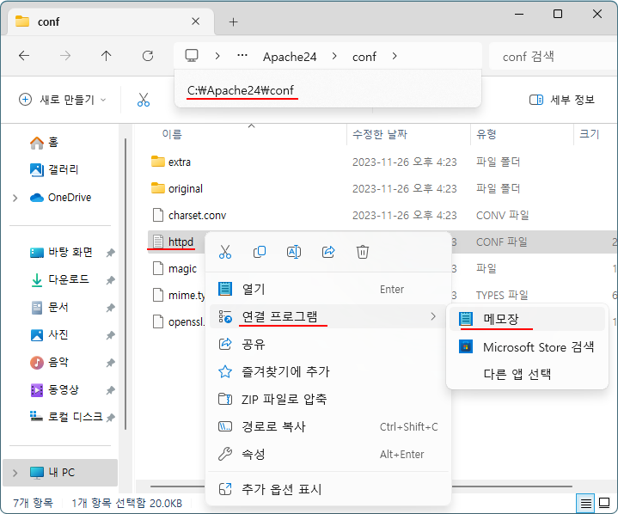The width and height of the screenshot is (618, 514).
Task: Click the delete trash icon in the context menu
Action: click(363, 252)
